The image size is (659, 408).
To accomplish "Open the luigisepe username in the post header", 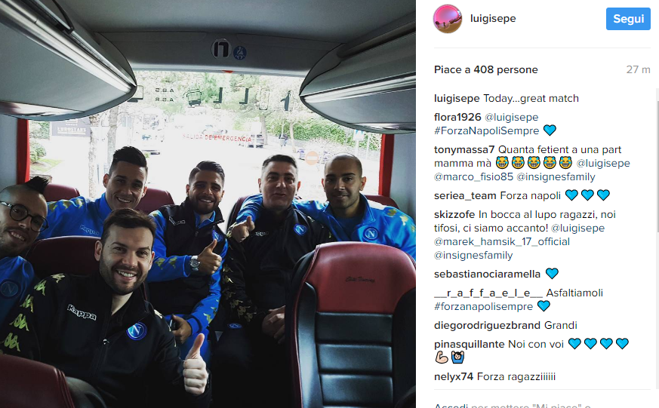I will (493, 18).
